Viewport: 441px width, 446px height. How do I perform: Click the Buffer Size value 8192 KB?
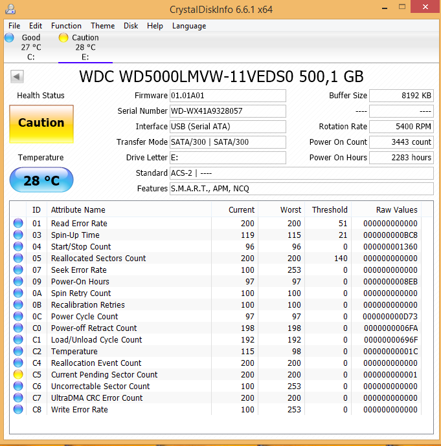point(401,96)
